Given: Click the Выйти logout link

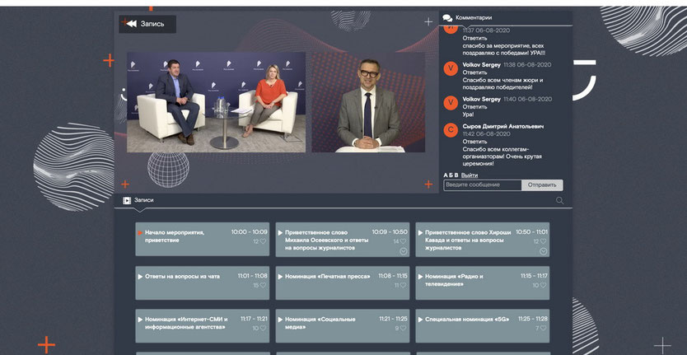Looking at the screenshot, I should click(470, 175).
